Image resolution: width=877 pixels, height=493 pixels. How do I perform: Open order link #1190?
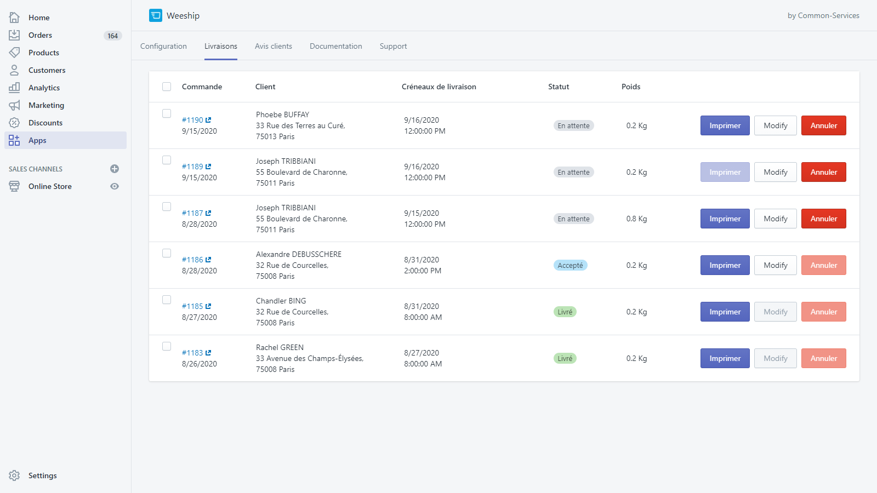click(x=192, y=120)
